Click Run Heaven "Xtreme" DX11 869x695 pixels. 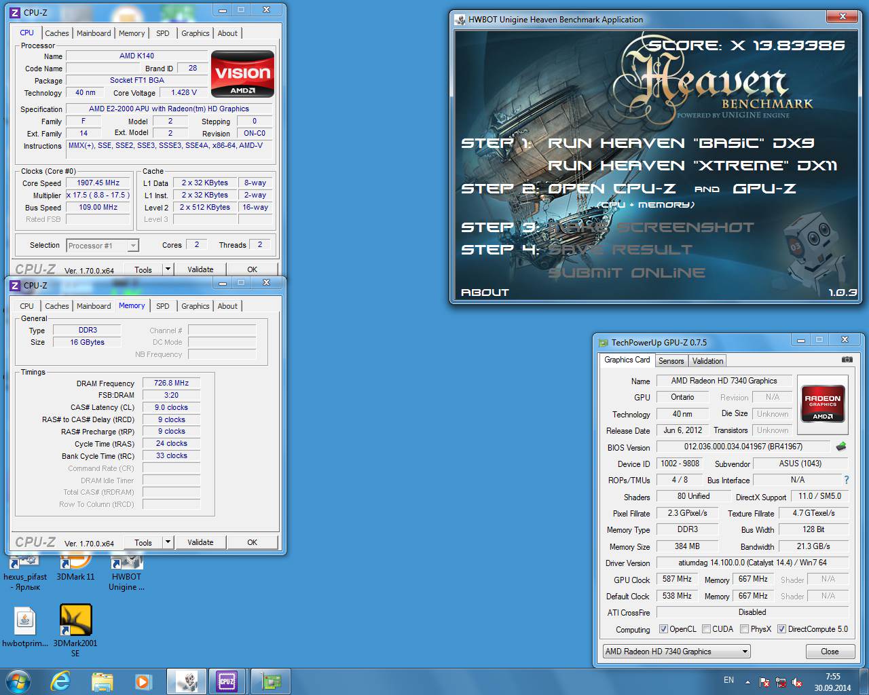[x=692, y=166]
